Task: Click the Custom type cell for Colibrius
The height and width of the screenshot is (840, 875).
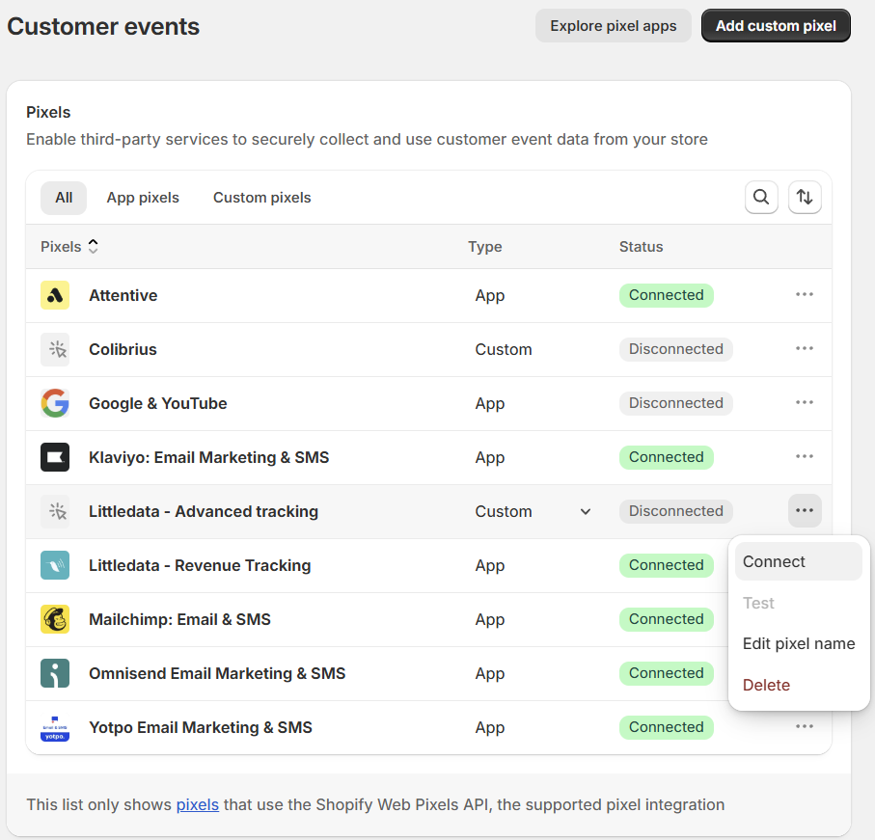Action: click(x=504, y=349)
